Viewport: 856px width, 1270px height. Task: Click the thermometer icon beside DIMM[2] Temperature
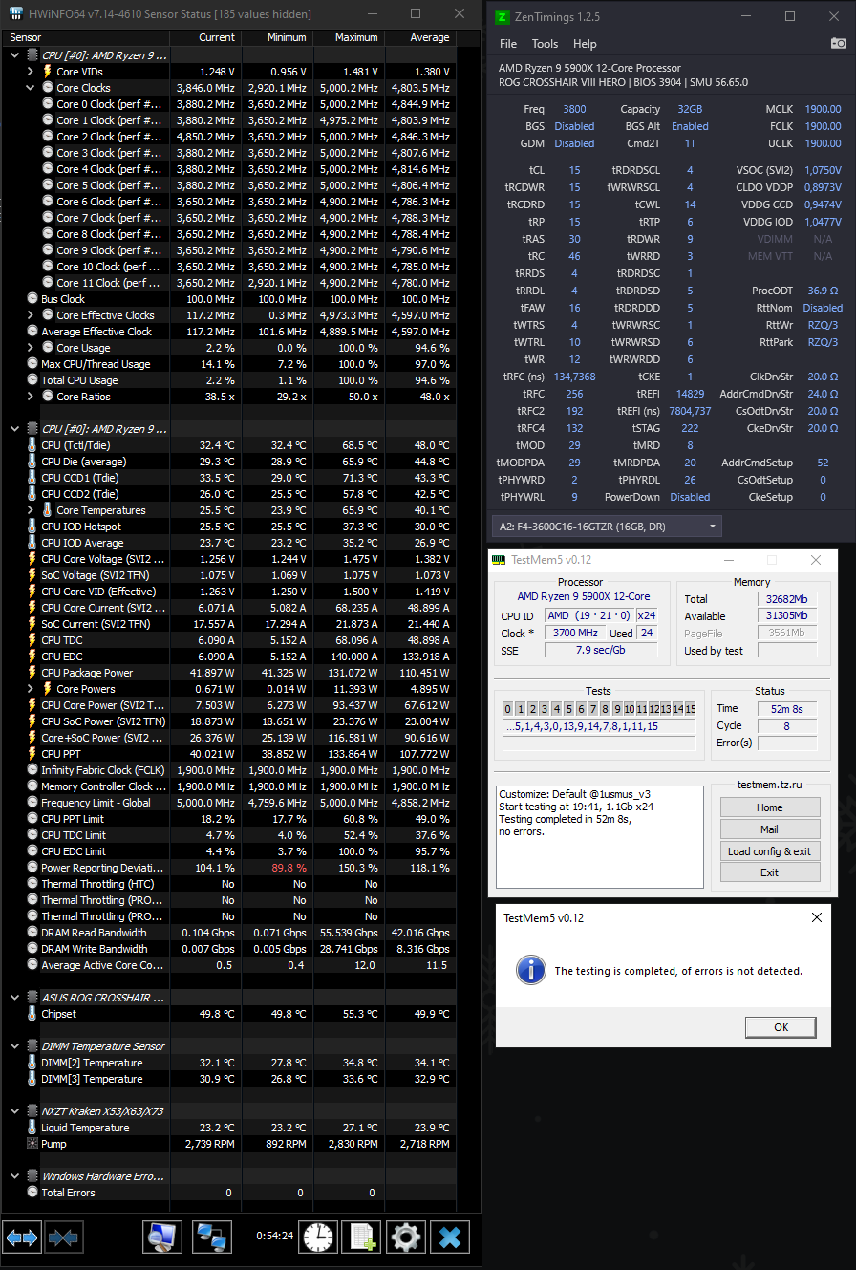pyautogui.click(x=32, y=1063)
